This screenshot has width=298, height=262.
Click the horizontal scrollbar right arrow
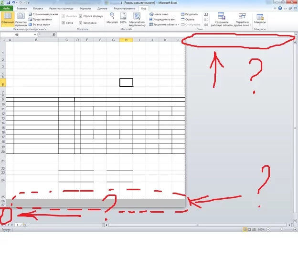click(x=289, y=225)
